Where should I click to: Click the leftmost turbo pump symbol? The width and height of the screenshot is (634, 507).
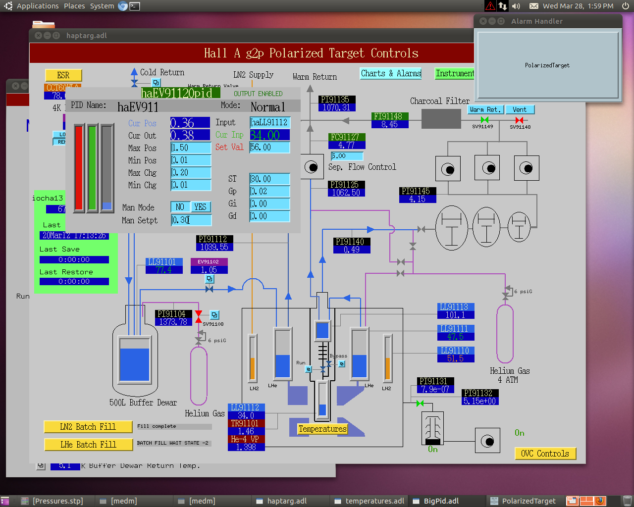tap(452, 228)
